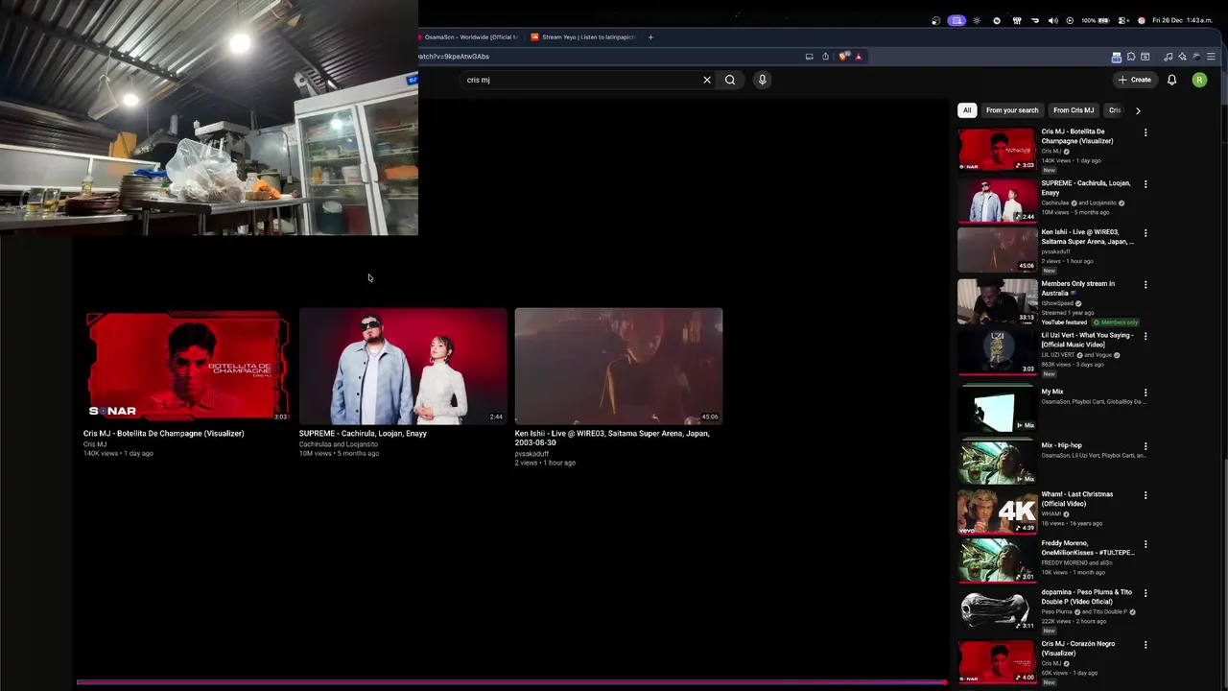Switch to Stream Yeyo browser tab

(583, 37)
